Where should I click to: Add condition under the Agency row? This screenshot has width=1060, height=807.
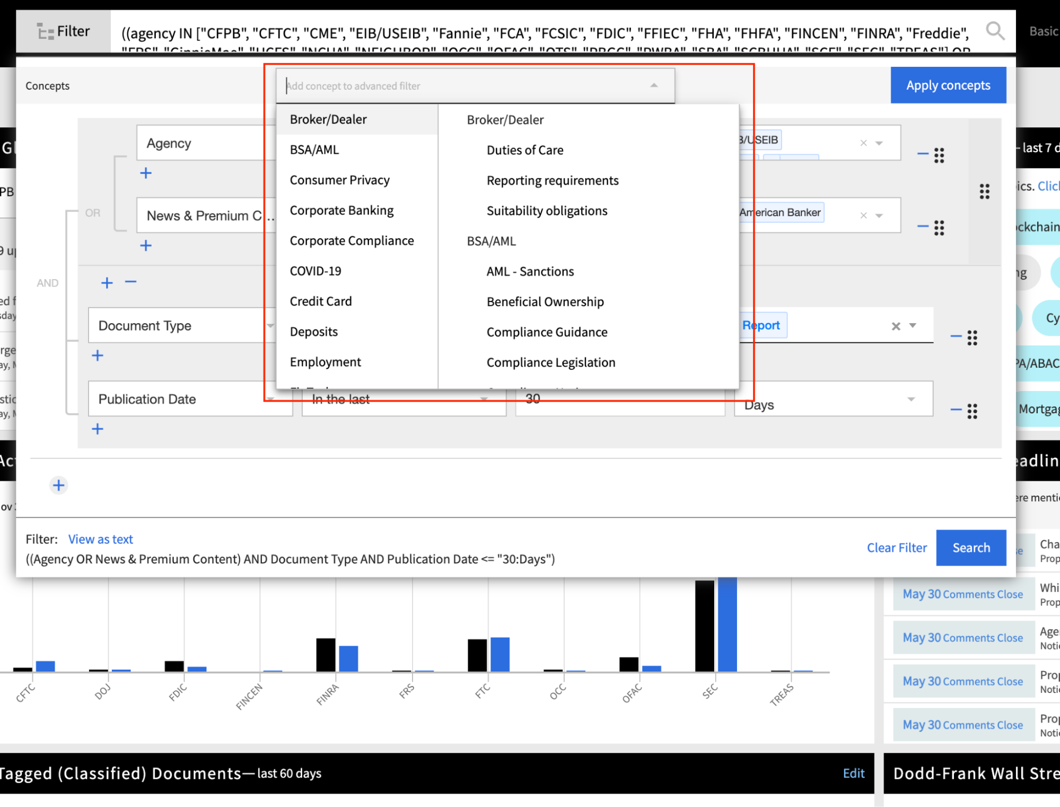pos(146,173)
